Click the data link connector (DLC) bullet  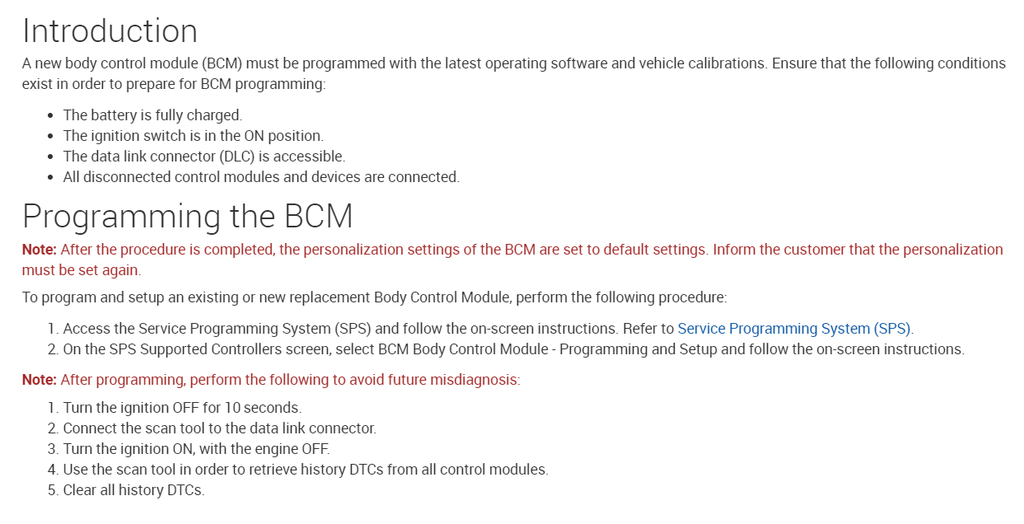(203, 157)
